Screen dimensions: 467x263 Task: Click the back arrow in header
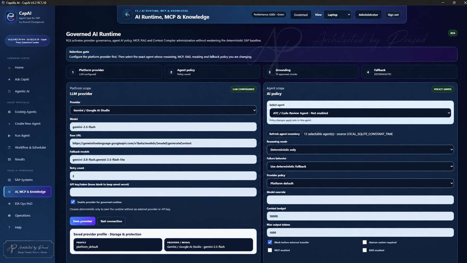127,15
